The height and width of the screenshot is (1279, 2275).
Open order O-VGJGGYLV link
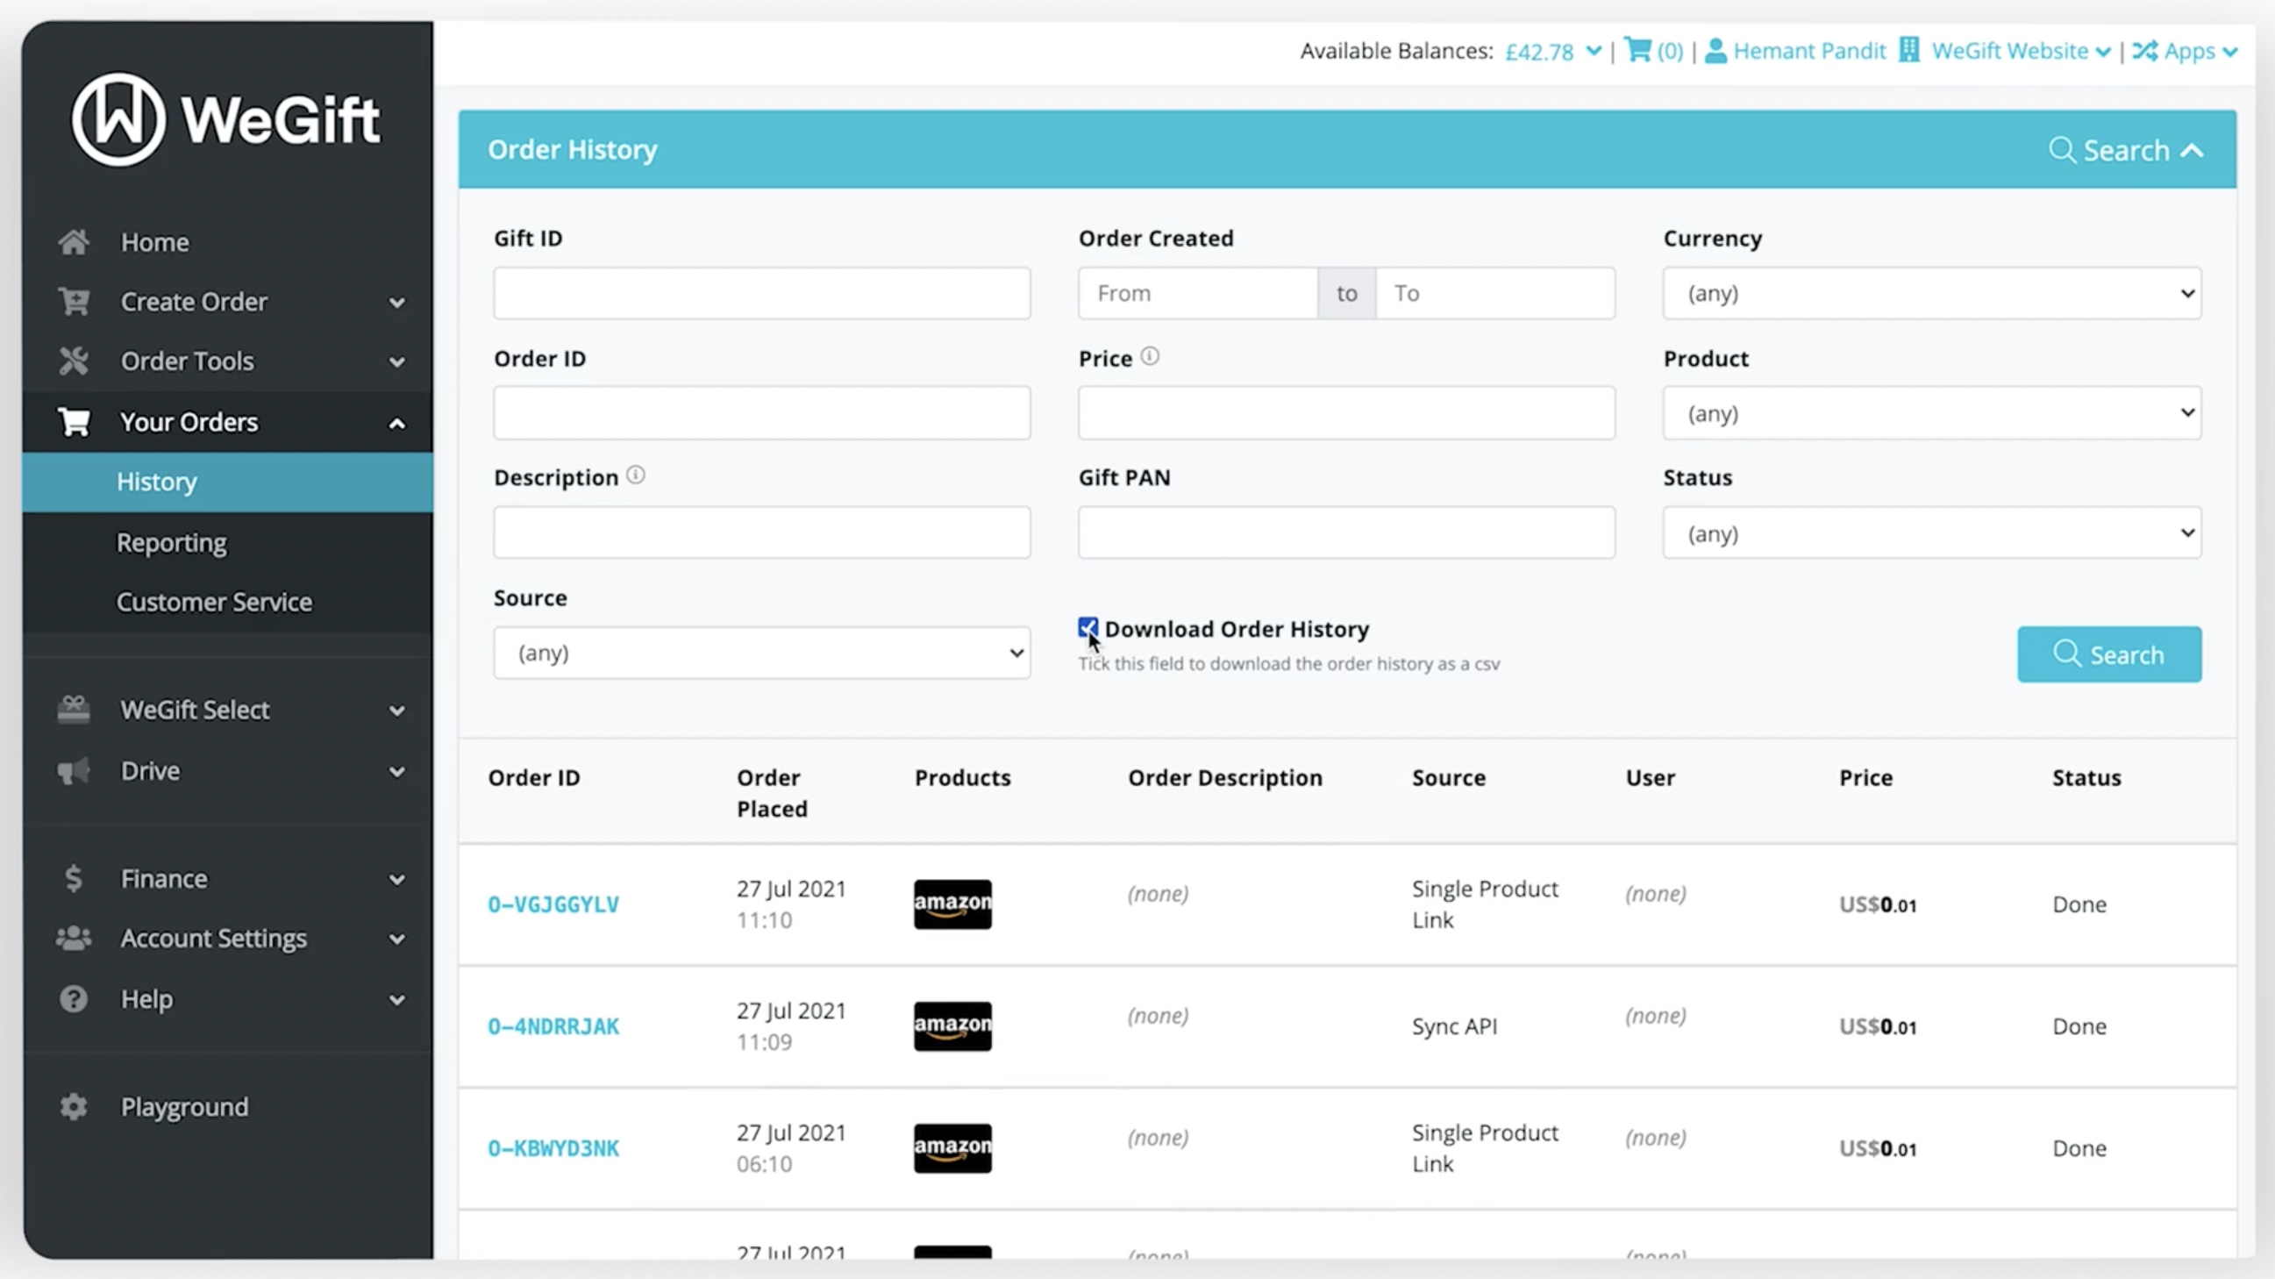(553, 904)
